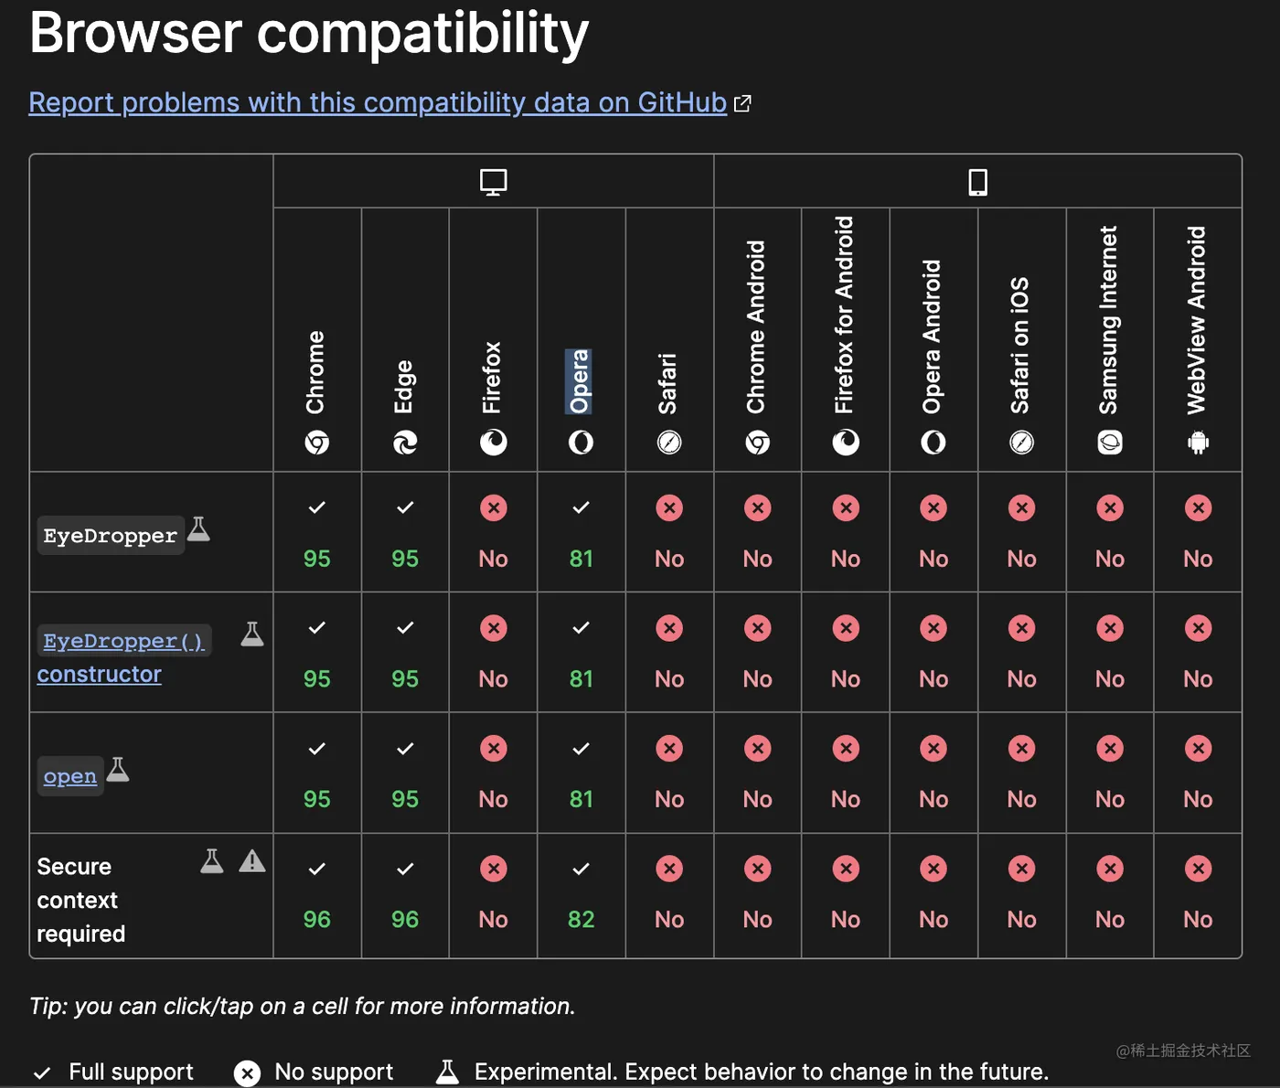
Task: Click Firefox No cell in Secure context row
Action: coord(494,895)
